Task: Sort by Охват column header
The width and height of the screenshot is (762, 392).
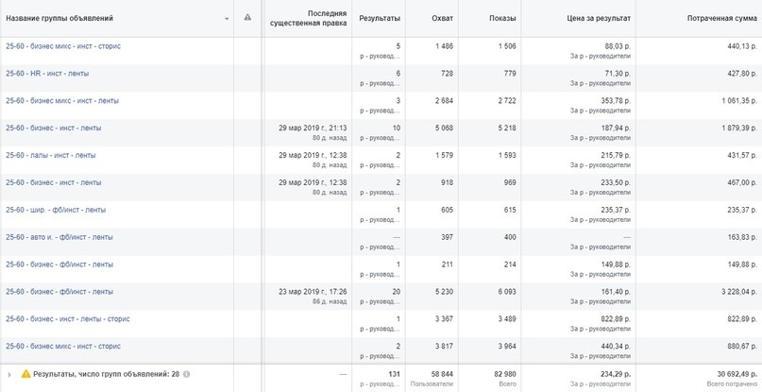Action: [x=442, y=19]
